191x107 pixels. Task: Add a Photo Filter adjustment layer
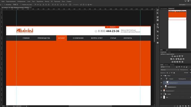178,59
